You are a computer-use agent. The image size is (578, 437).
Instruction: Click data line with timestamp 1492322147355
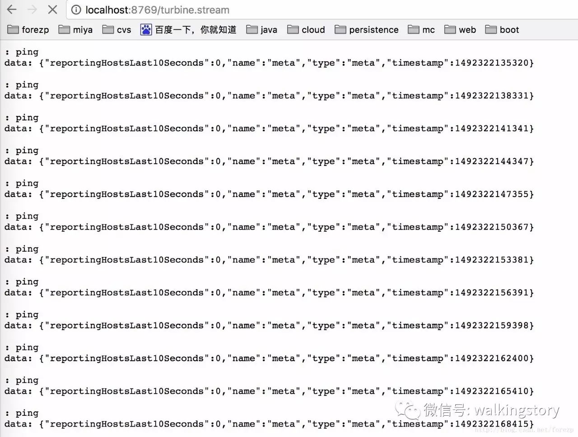269,195
